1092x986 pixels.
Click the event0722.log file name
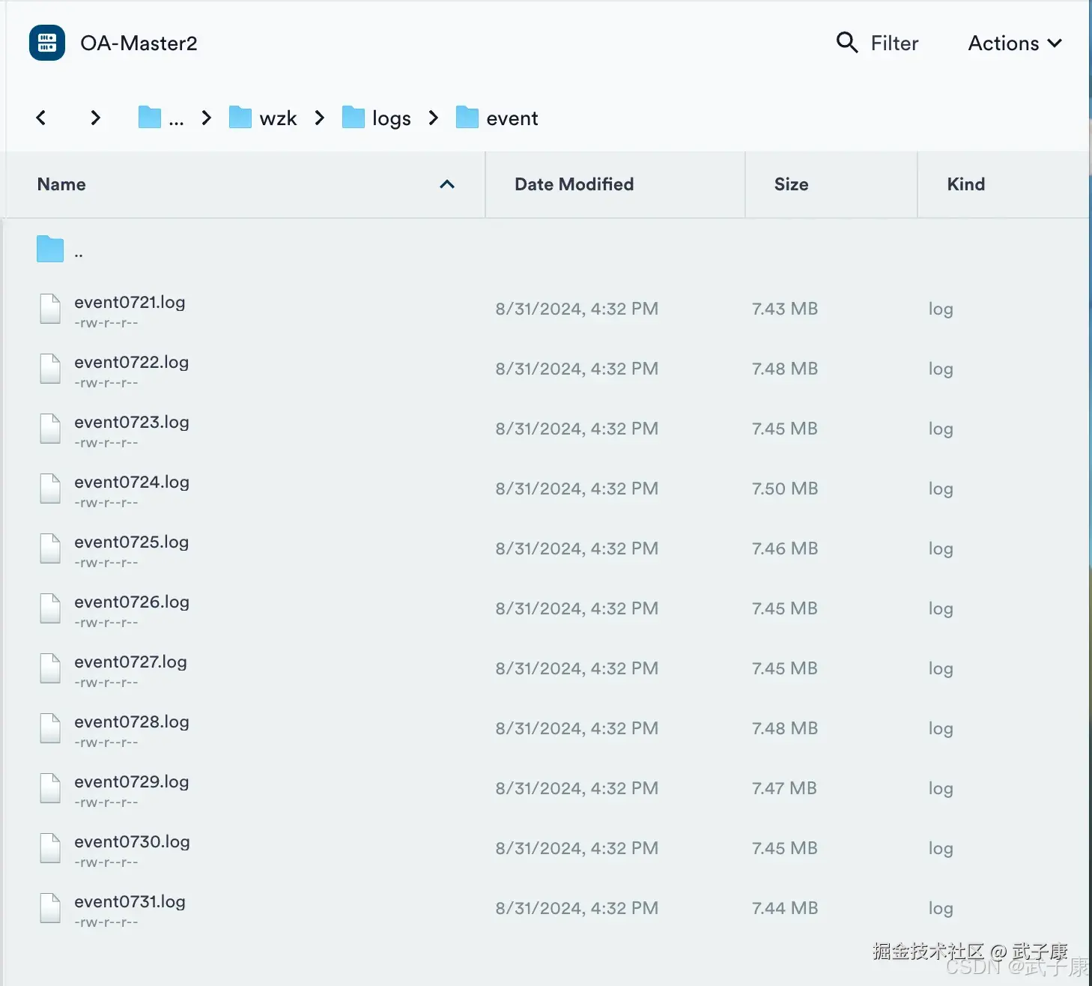(x=131, y=362)
